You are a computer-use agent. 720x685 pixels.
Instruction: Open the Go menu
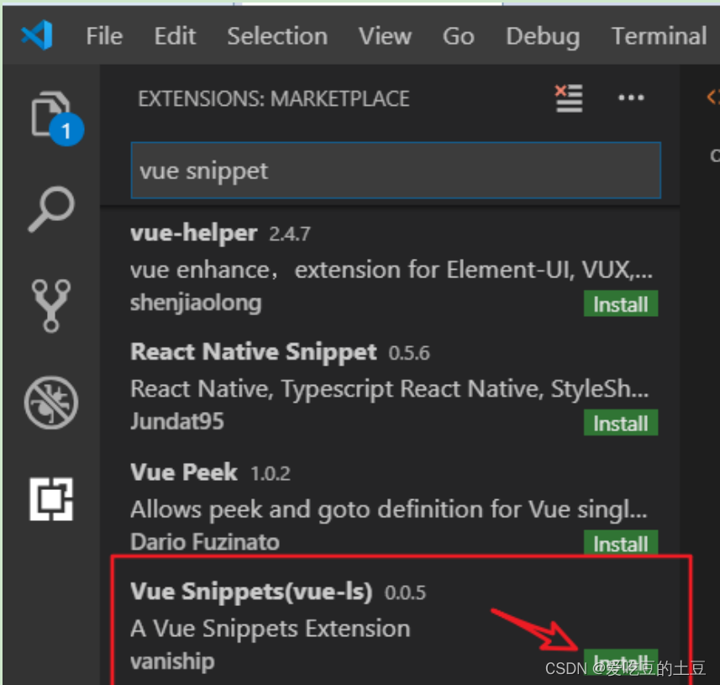458,36
